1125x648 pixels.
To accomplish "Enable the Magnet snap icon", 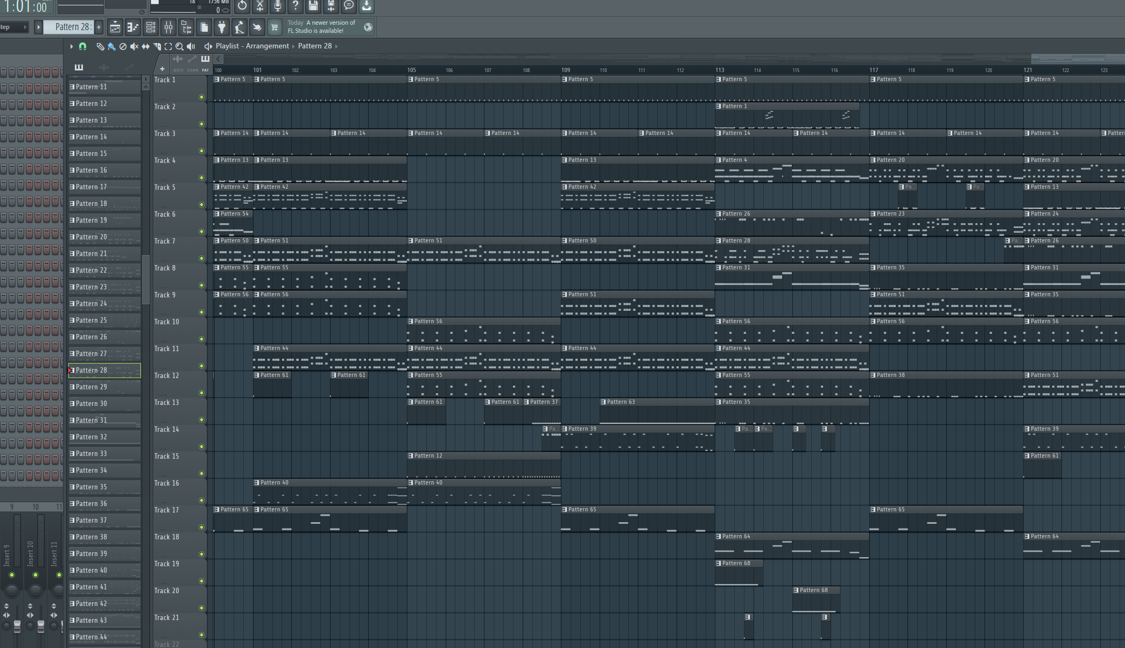I will (82, 47).
